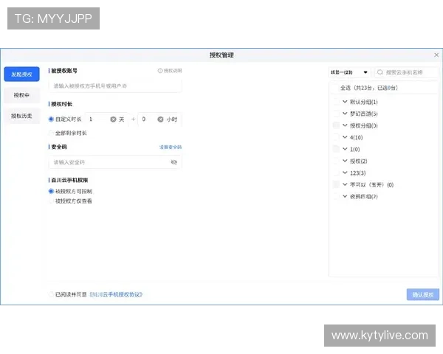Check the 全选 select-all checkbox

coord(335,88)
